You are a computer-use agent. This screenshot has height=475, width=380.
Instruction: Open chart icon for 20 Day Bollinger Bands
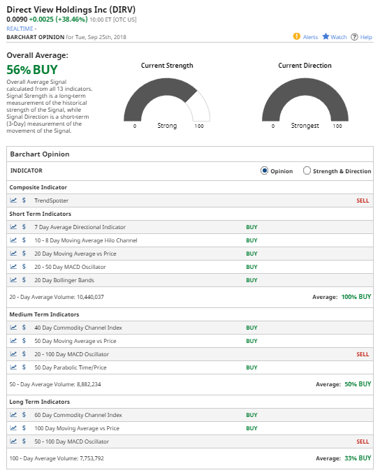13,280
